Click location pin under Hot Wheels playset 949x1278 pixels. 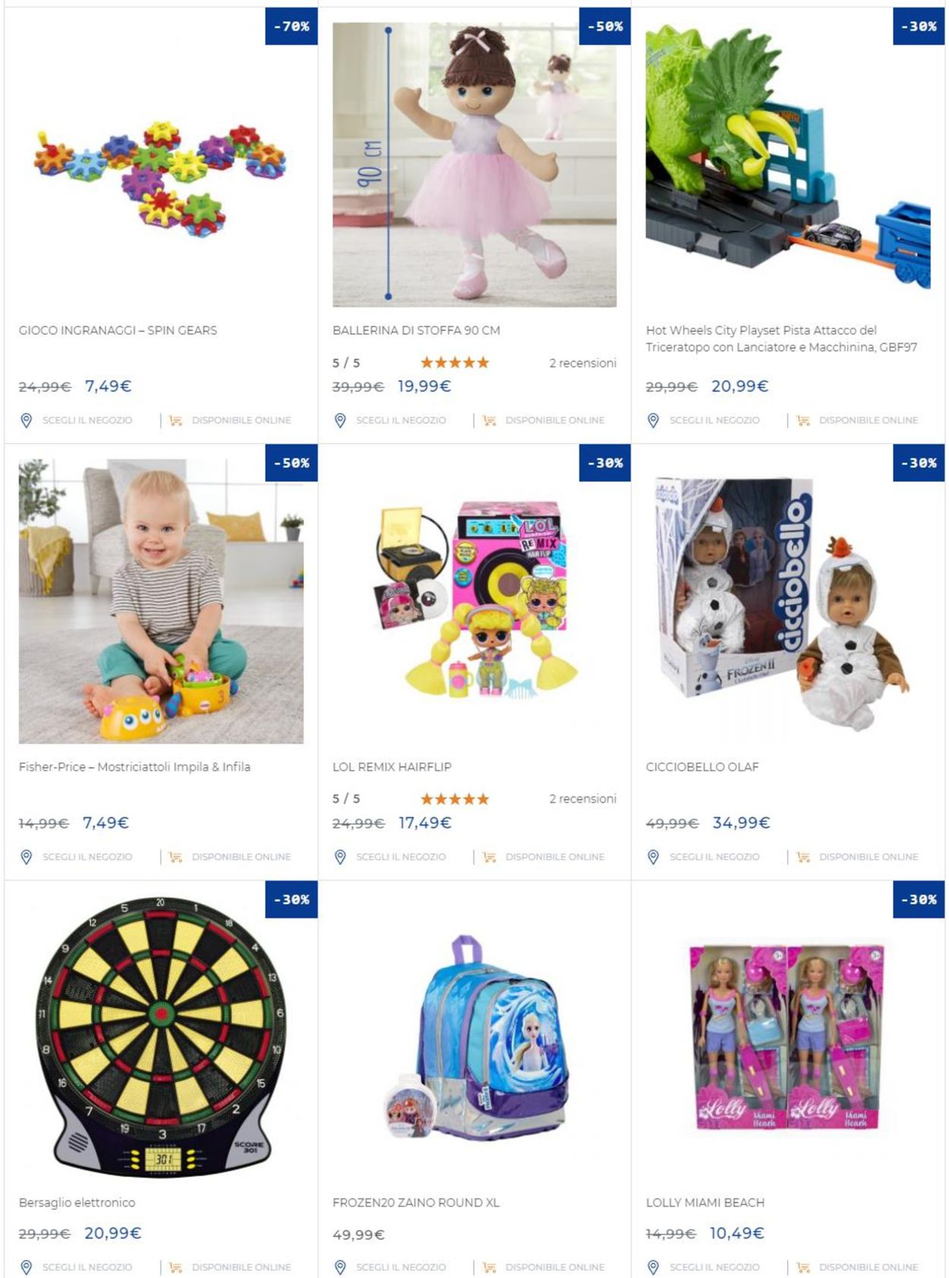653,420
